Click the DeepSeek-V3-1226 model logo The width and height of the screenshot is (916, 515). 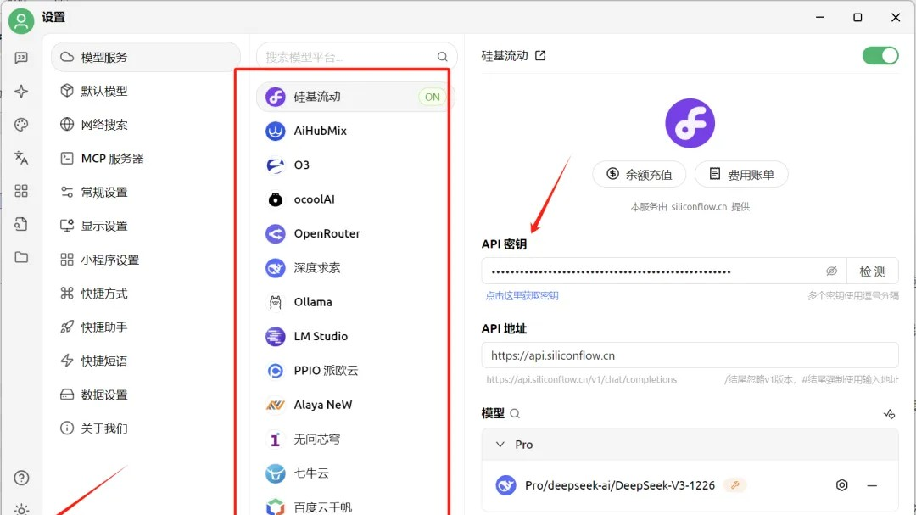505,485
